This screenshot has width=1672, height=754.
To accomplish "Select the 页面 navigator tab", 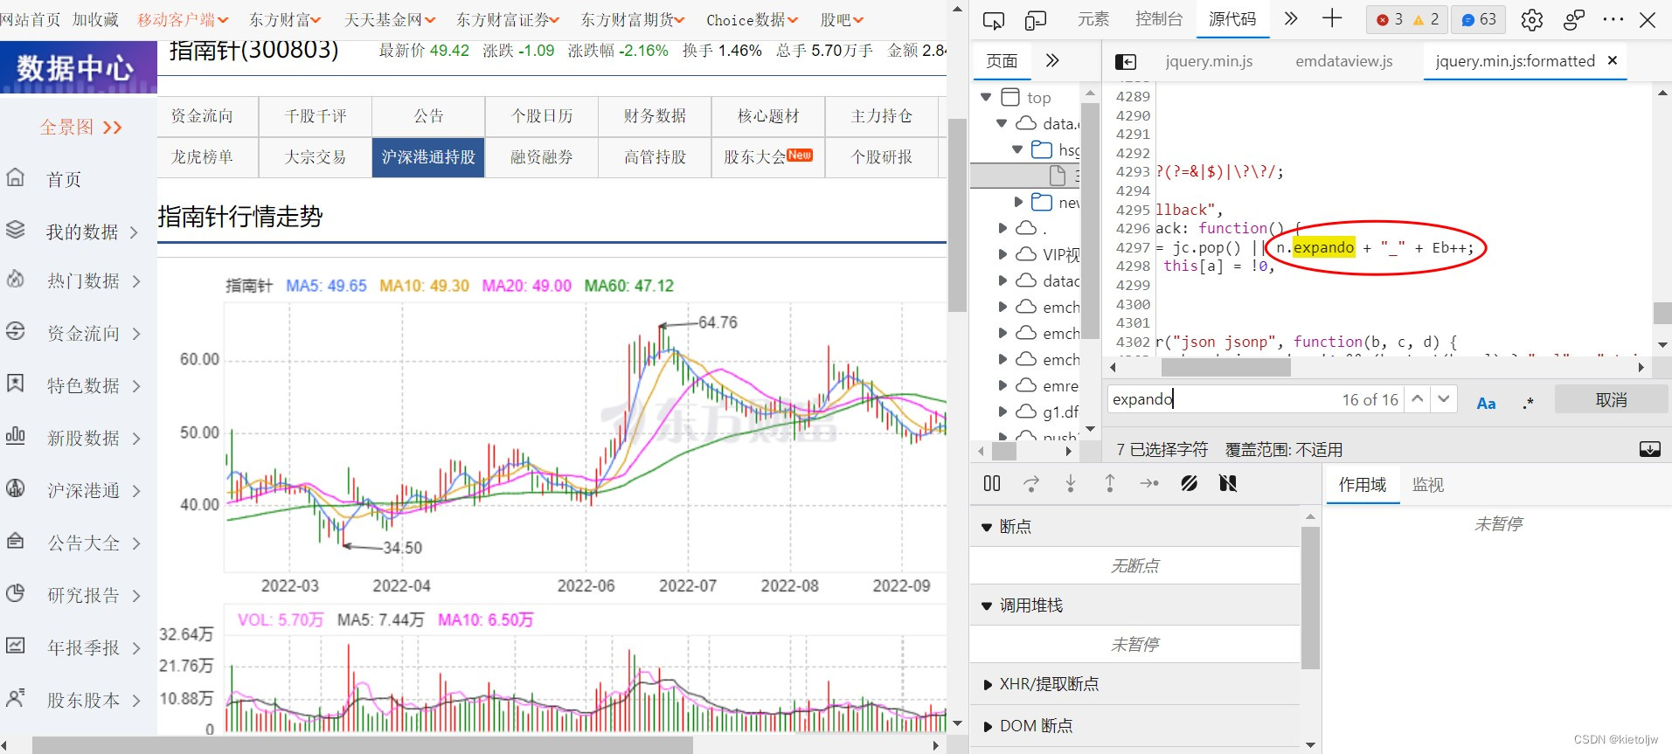I will coord(1002,61).
